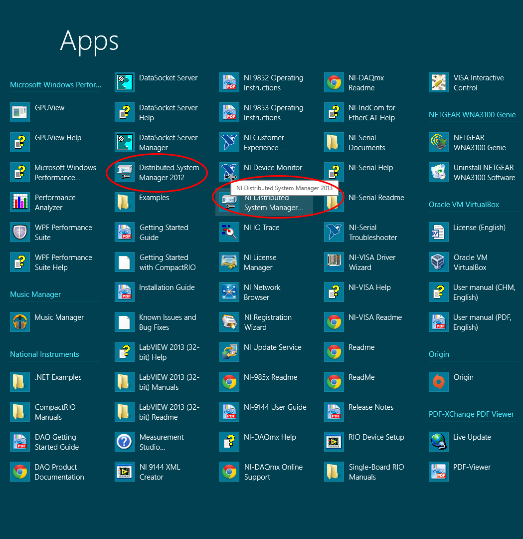
Task: Open "NI-Serial Documents" folder
Action: coord(355,142)
